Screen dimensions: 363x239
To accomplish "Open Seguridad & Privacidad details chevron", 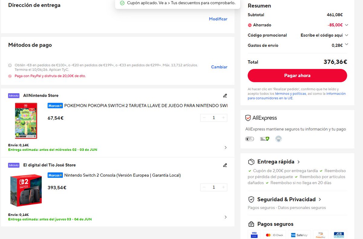I will tap(320, 200).
